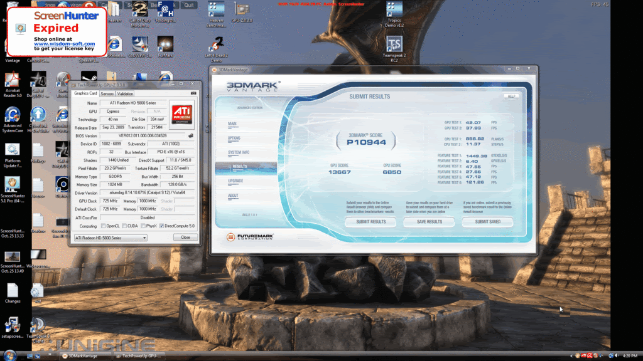The height and width of the screenshot is (361, 643).
Task: Click the BIOS Version field in GPU-Z
Action: click(x=143, y=136)
